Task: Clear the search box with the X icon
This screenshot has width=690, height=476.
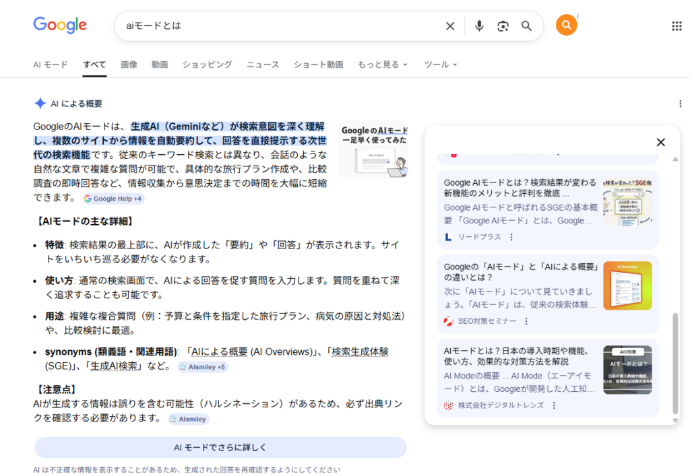Action: click(x=450, y=26)
